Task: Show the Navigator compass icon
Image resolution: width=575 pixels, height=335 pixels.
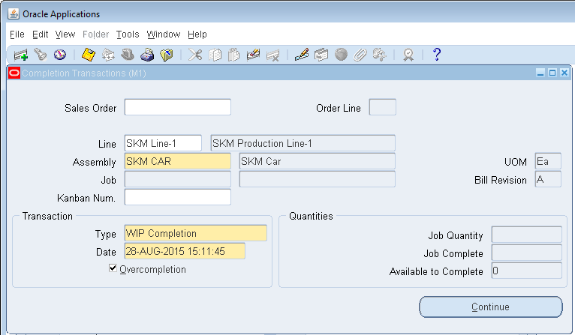Action: click(60, 55)
